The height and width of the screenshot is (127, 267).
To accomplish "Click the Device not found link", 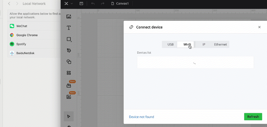I will 142,117.
